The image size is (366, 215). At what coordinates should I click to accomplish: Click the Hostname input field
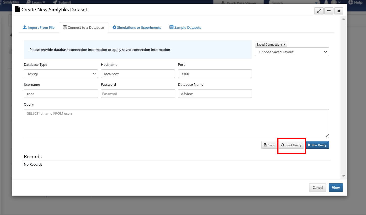click(x=138, y=74)
